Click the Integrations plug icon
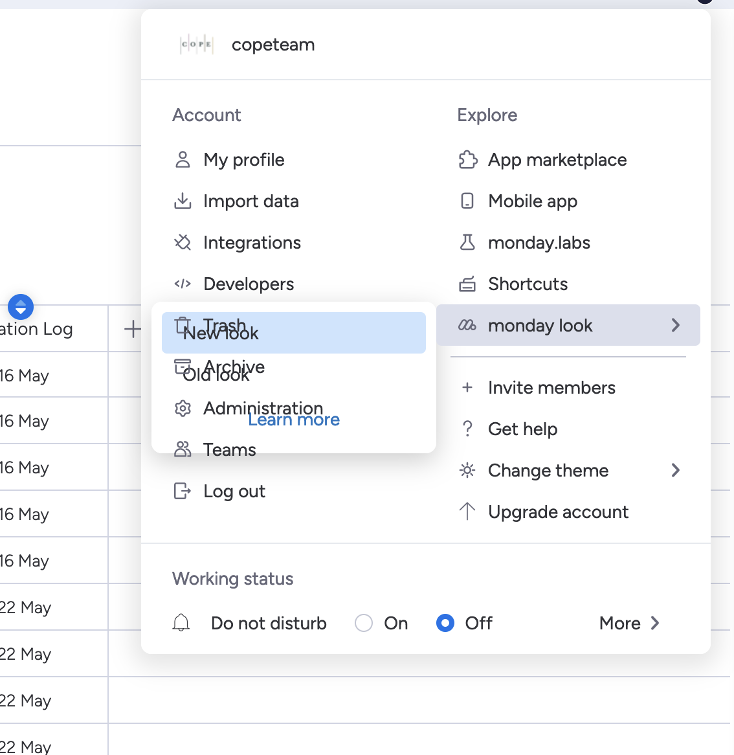Screen dimensions: 734x755 pos(183,243)
